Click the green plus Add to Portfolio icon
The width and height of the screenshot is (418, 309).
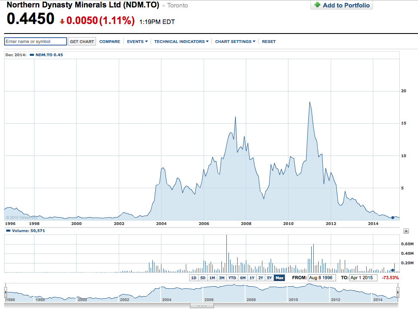[317, 5]
